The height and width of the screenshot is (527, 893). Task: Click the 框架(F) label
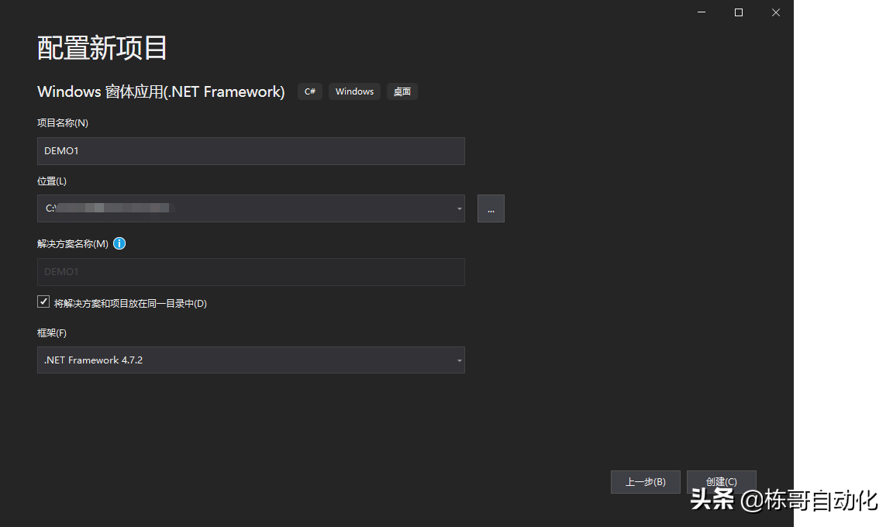52,333
